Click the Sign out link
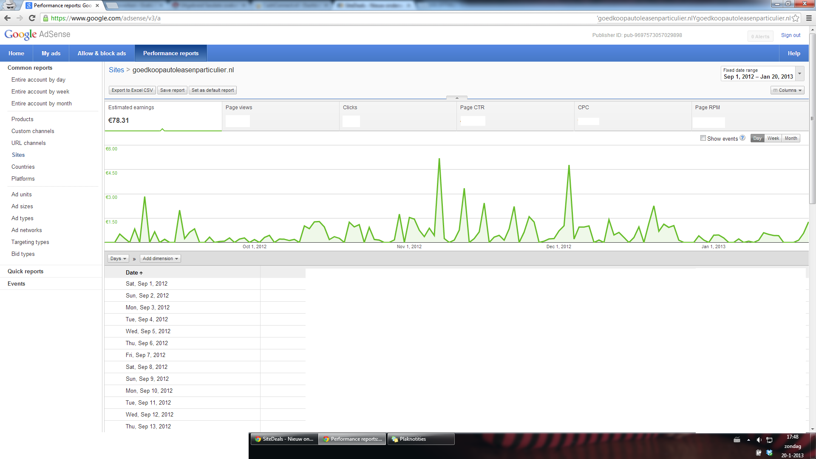This screenshot has height=459, width=816. click(x=790, y=35)
